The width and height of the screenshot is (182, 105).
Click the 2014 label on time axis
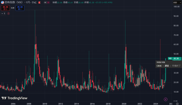[76, 104]
